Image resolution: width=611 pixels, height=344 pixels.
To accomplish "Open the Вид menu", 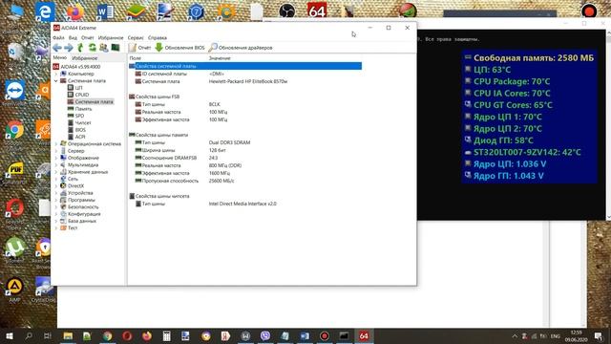I will pos(73,38).
